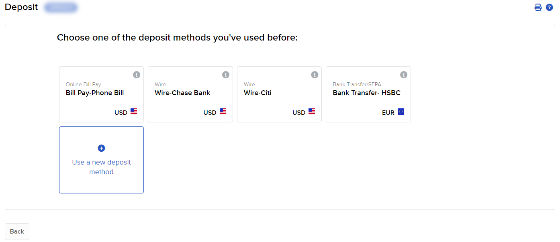The image size is (560, 242).
Task: View info icon on Bill Pay-Phone Bill card
Action: 136,75
